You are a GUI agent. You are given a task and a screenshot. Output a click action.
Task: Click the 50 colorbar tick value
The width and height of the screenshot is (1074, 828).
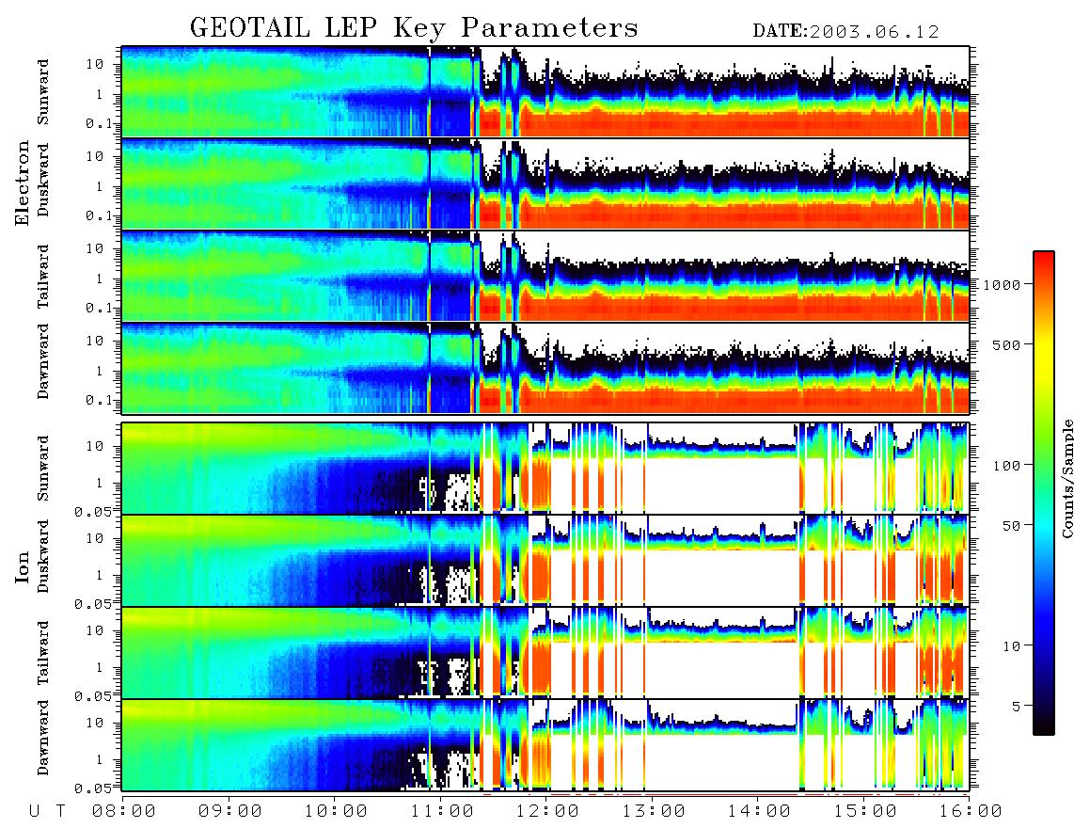[x=1012, y=526]
